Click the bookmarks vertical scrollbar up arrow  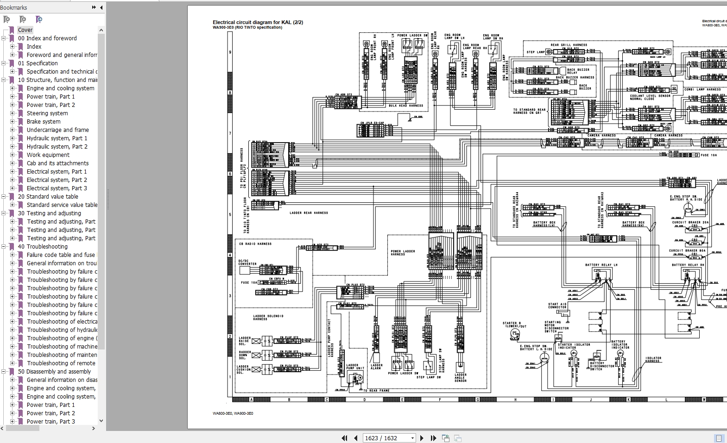[x=101, y=30]
